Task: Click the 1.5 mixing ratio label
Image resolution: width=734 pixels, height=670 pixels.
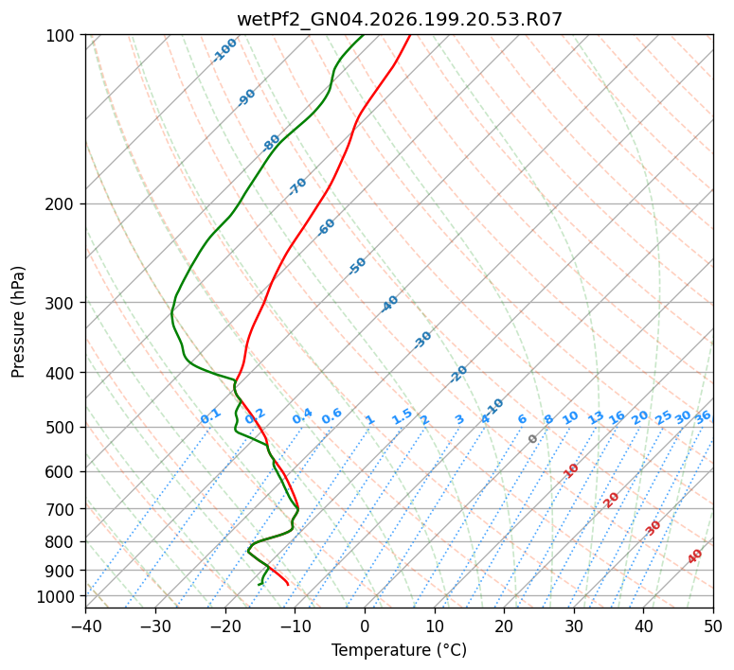Action: (403, 416)
